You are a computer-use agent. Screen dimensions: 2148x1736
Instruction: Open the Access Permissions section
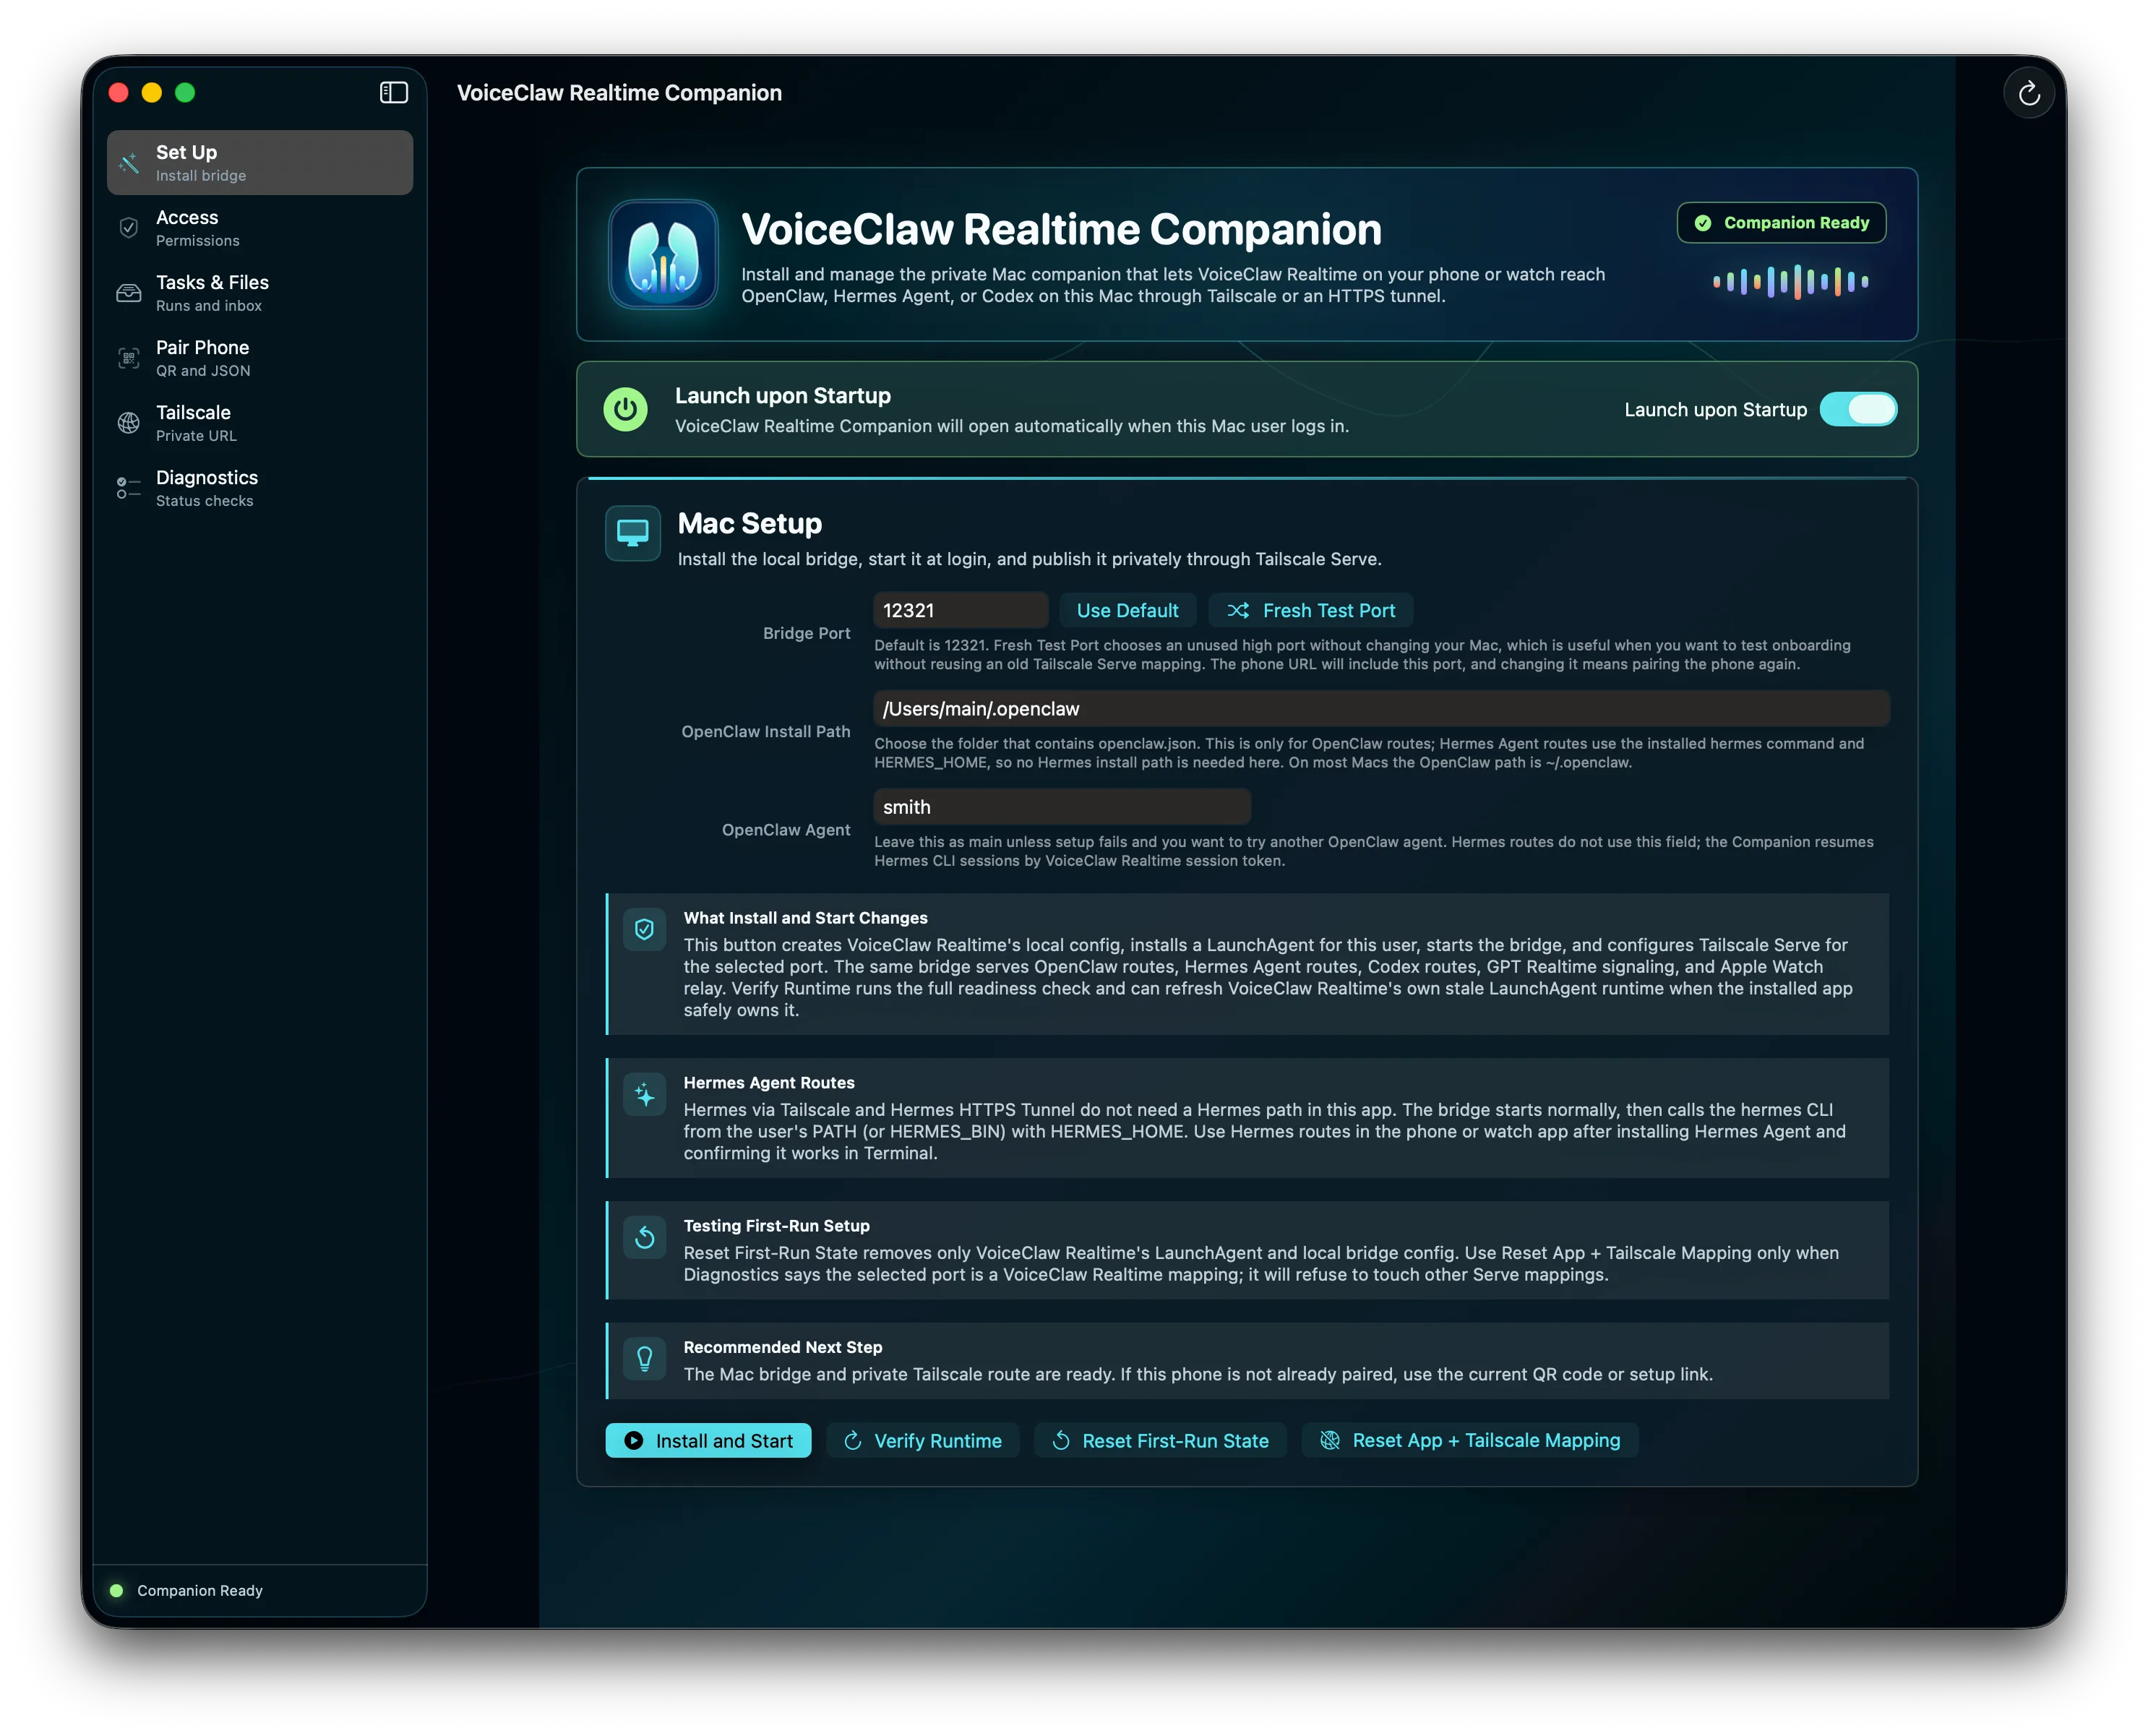[x=260, y=228]
